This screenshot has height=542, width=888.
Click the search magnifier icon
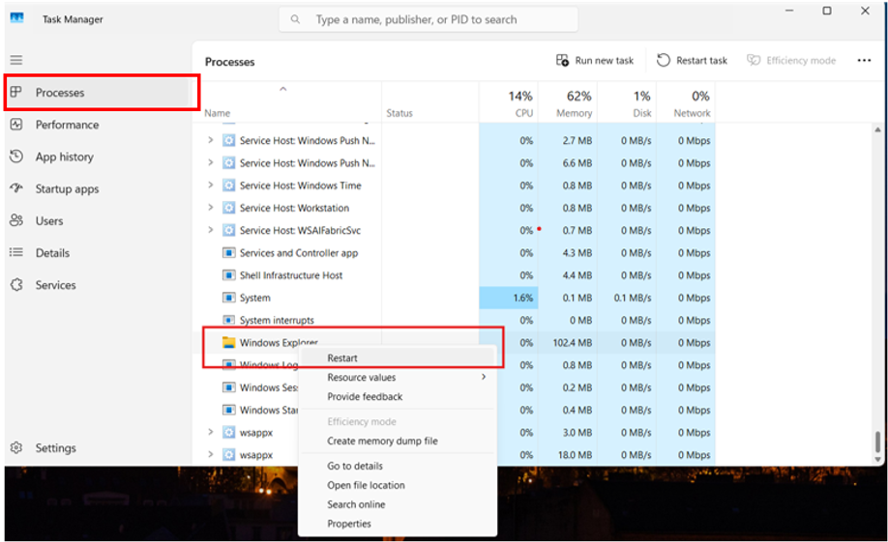[x=295, y=19]
